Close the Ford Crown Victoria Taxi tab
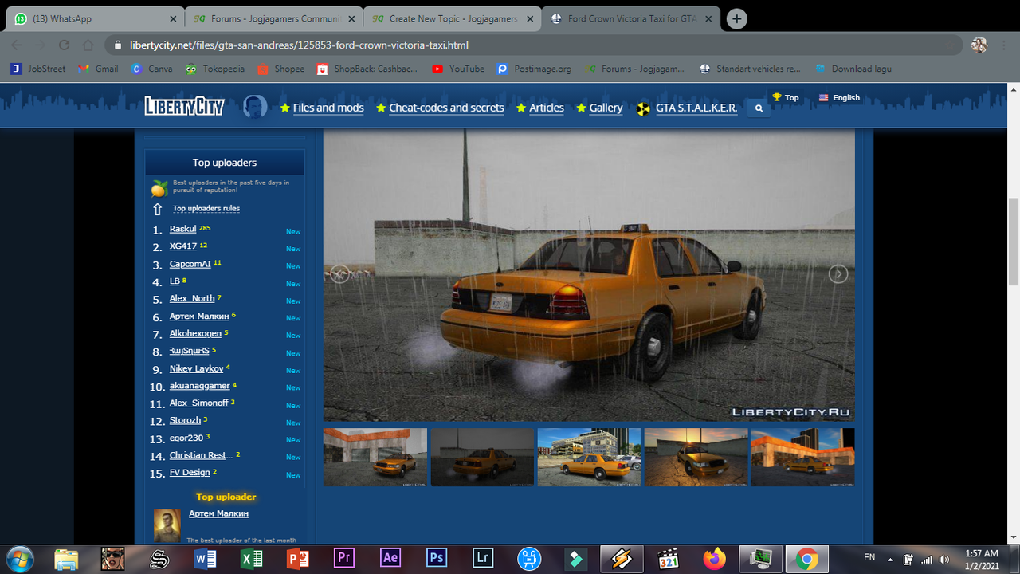The image size is (1020, 574). tap(708, 18)
